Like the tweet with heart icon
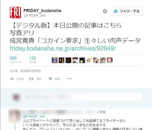 click(50, 79)
